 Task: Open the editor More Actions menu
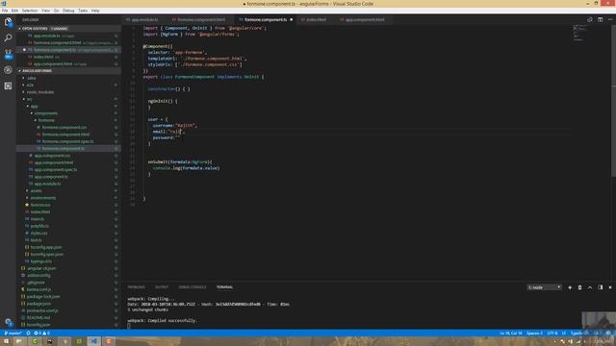pos(610,19)
